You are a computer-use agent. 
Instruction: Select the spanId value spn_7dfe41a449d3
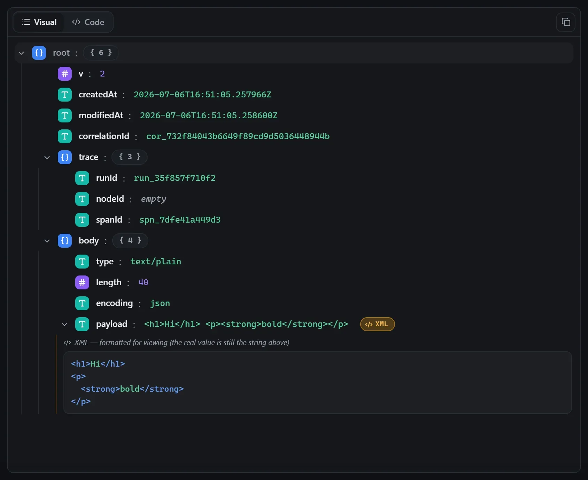point(180,220)
